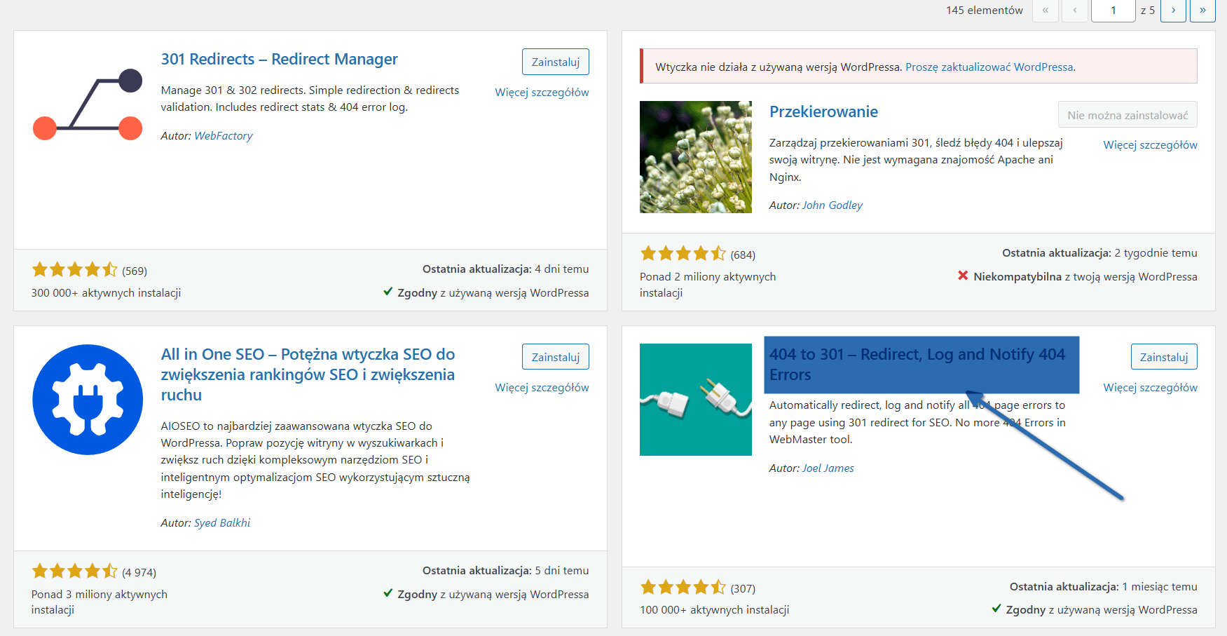Open Więcej szczegółów for Przekierowanie

click(x=1150, y=144)
